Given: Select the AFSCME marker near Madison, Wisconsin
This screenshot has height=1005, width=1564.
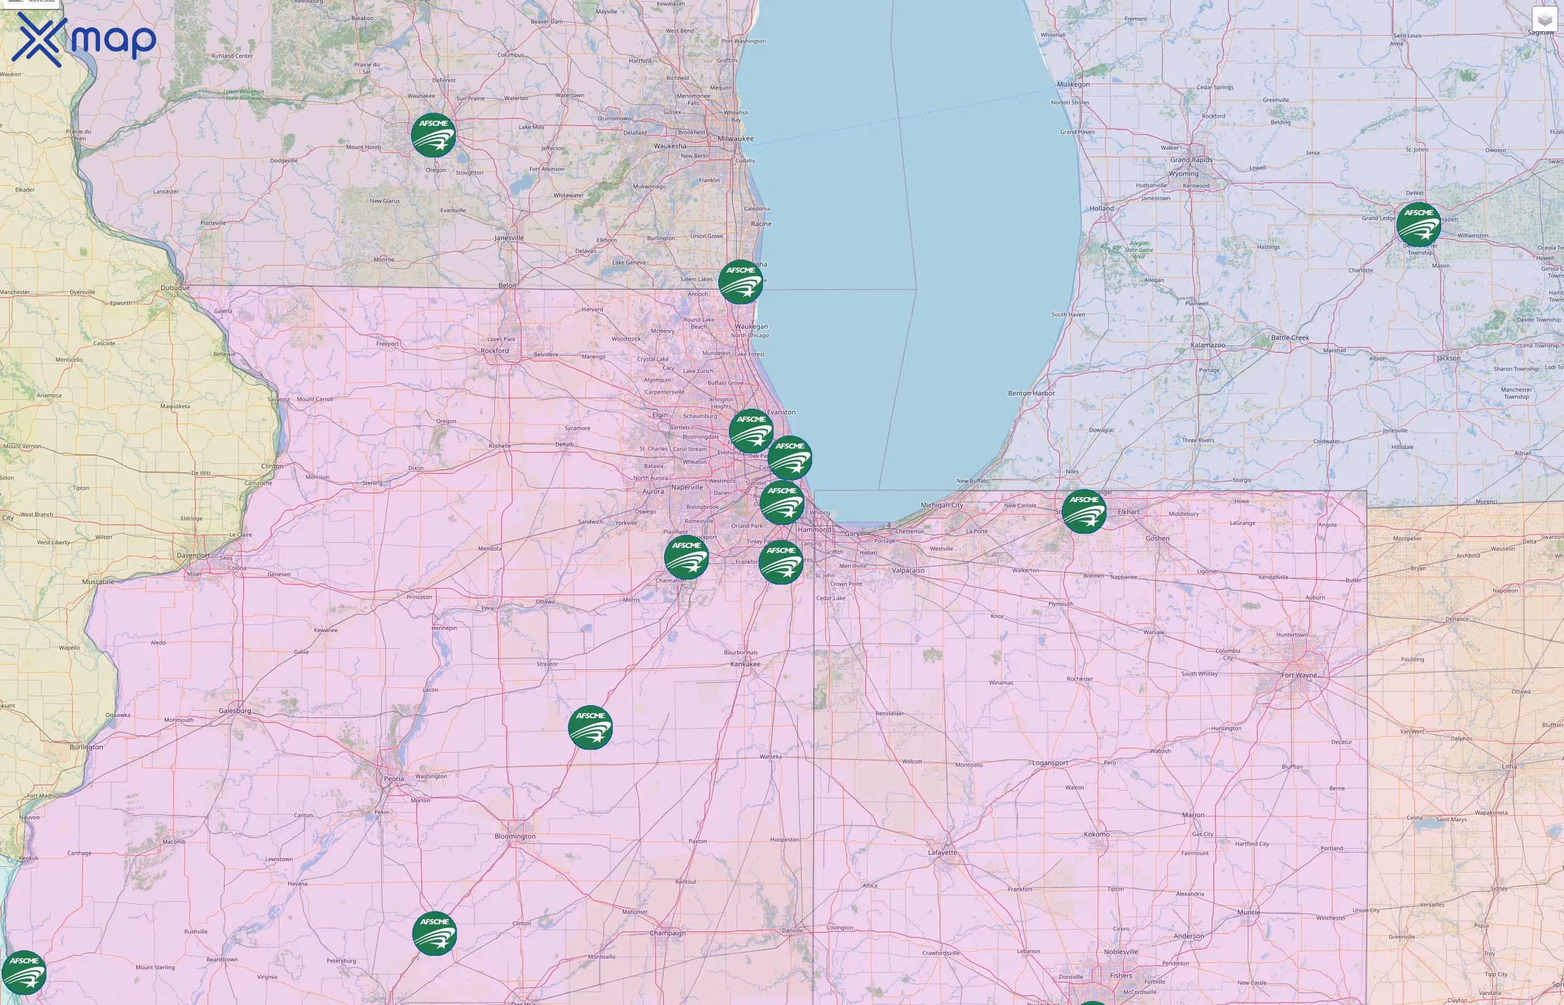Looking at the screenshot, I should pyautogui.click(x=433, y=135).
